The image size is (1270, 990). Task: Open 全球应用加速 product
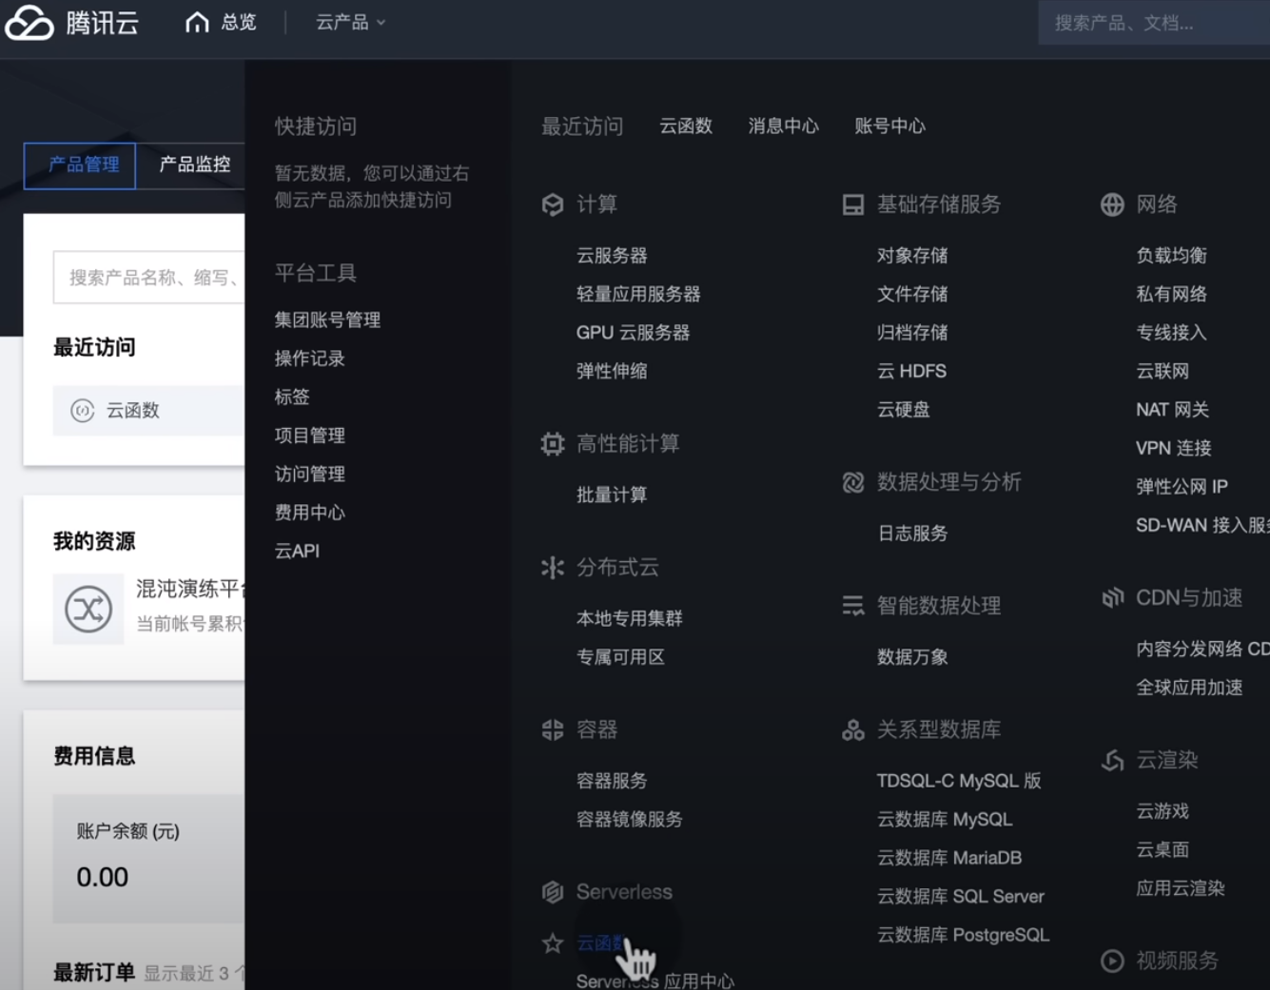(1189, 688)
